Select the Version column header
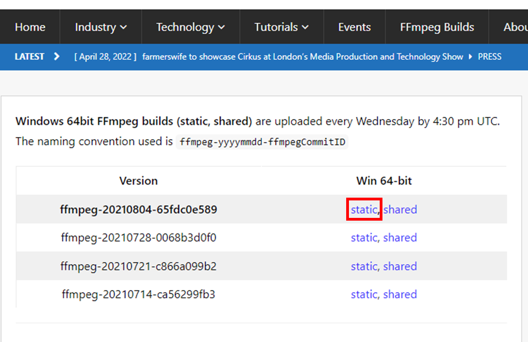The image size is (528, 342). click(139, 181)
